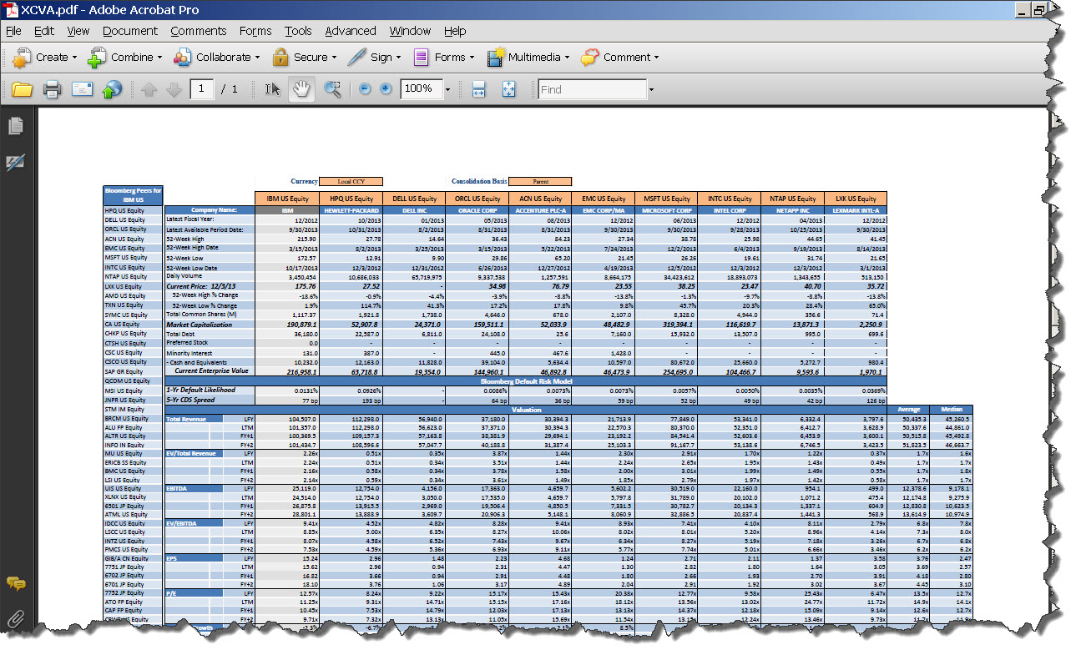Expand the Secure toolbar dropdown

click(333, 58)
